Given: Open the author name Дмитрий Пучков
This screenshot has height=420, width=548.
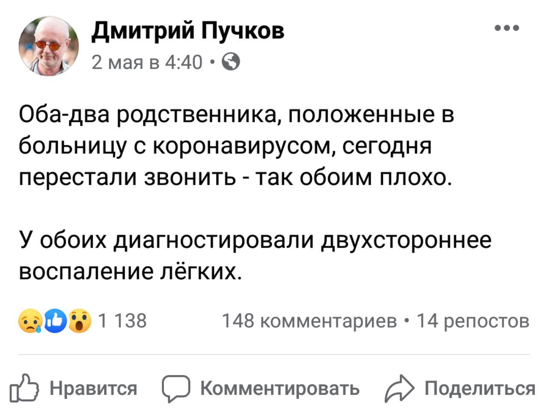Looking at the screenshot, I should coord(188,31).
